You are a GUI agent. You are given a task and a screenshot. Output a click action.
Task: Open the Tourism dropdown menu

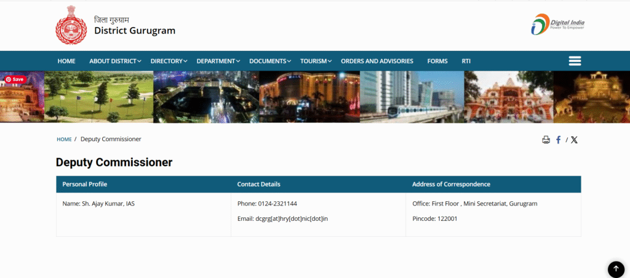[x=316, y=61]
